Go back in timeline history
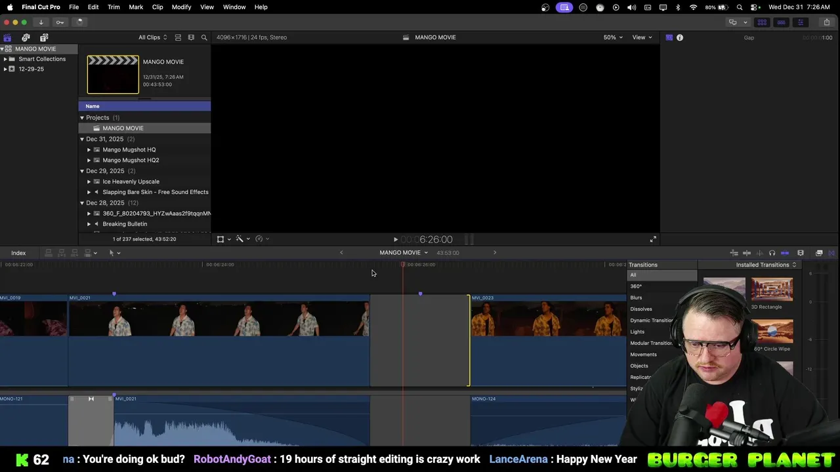840x472 pixels. tap(341, 252)
